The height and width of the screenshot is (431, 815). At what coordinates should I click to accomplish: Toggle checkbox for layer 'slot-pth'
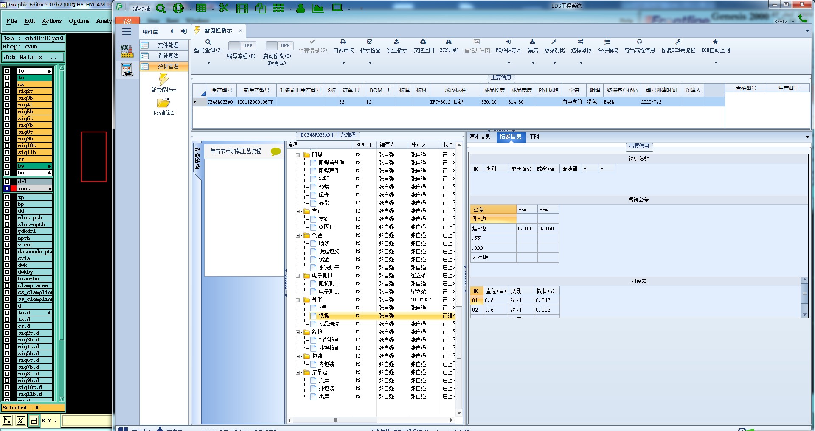7,218
